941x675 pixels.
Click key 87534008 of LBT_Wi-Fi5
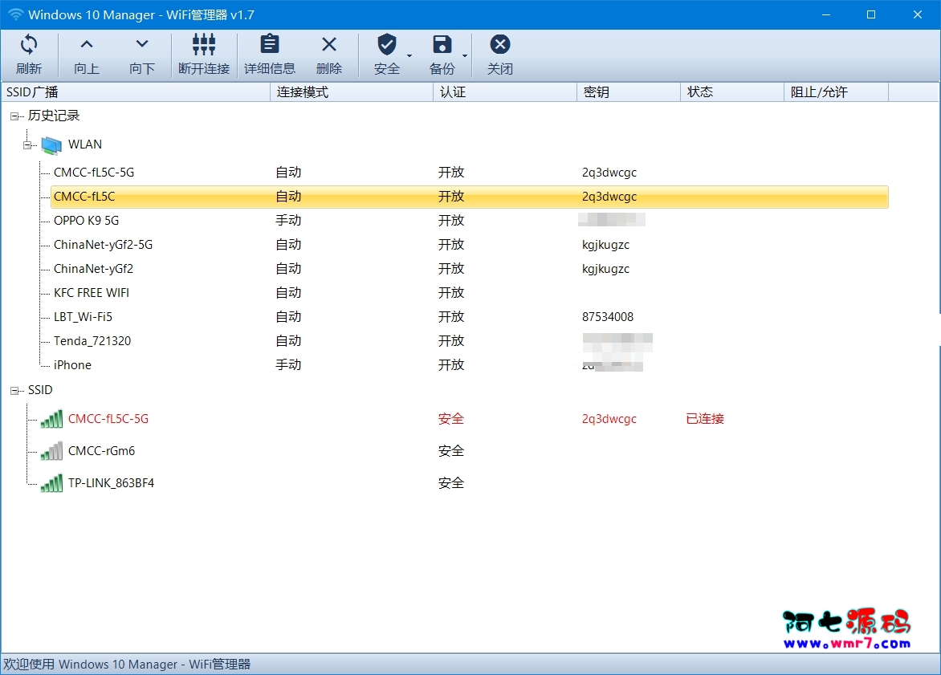(x=607, y=317)
